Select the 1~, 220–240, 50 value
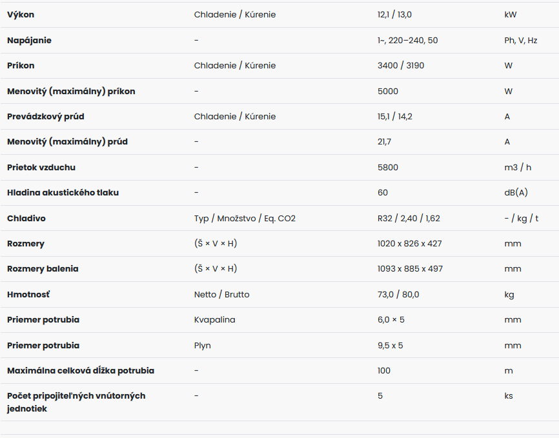The image size is (559, 438). [407, 40]
